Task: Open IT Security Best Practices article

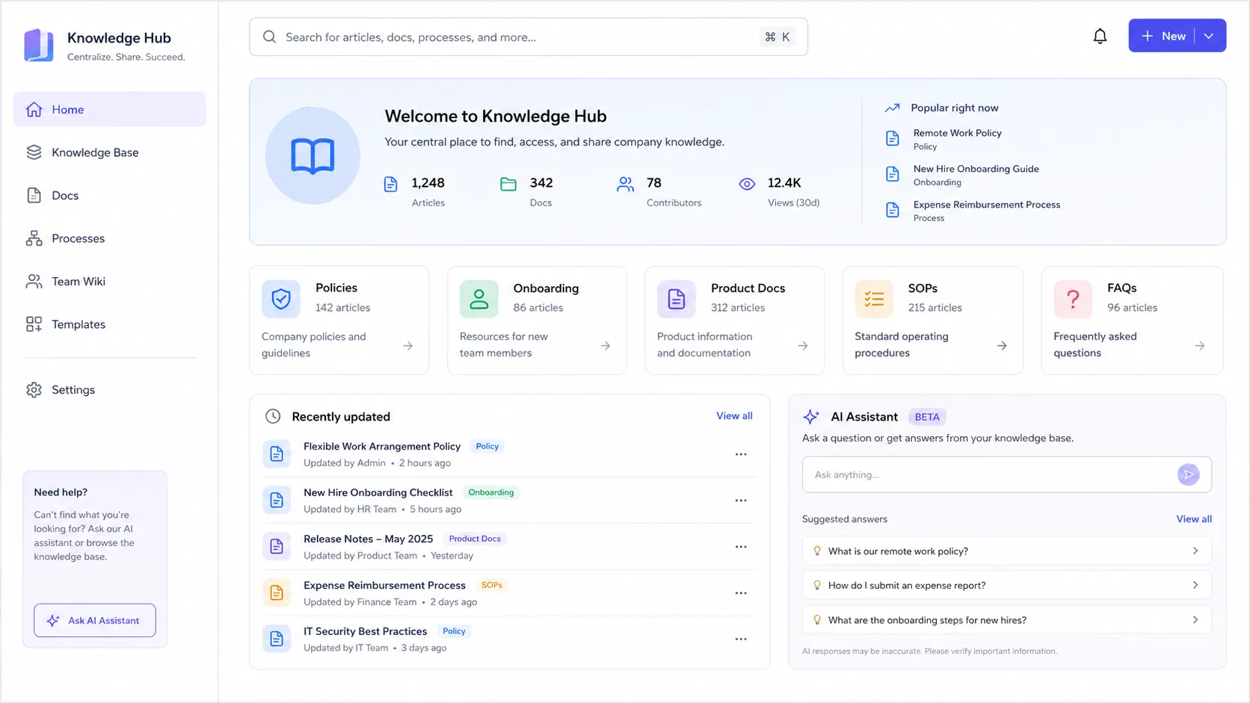Action: pos(365,631)
